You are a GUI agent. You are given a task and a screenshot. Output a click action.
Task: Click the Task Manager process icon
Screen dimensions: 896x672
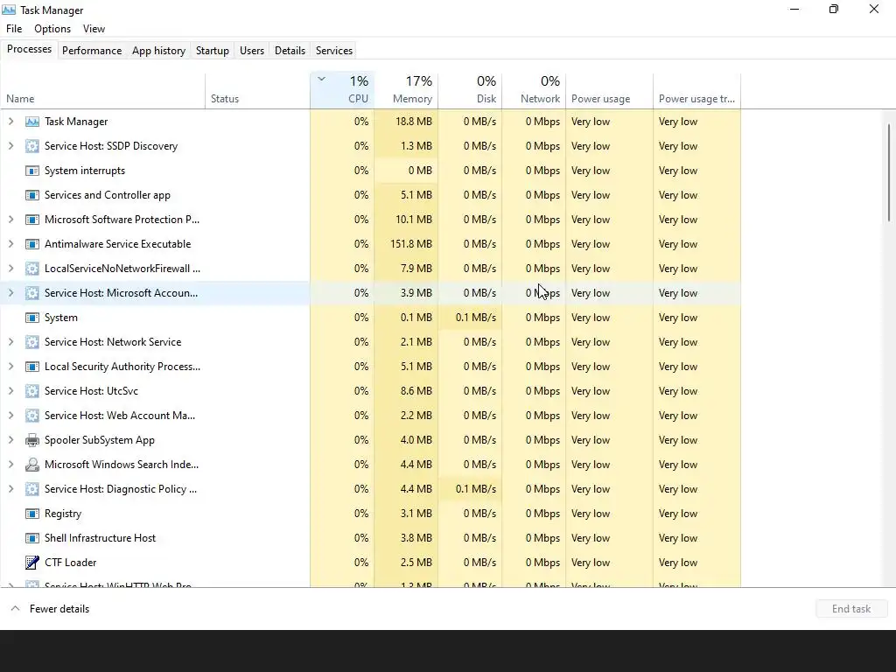32,122
